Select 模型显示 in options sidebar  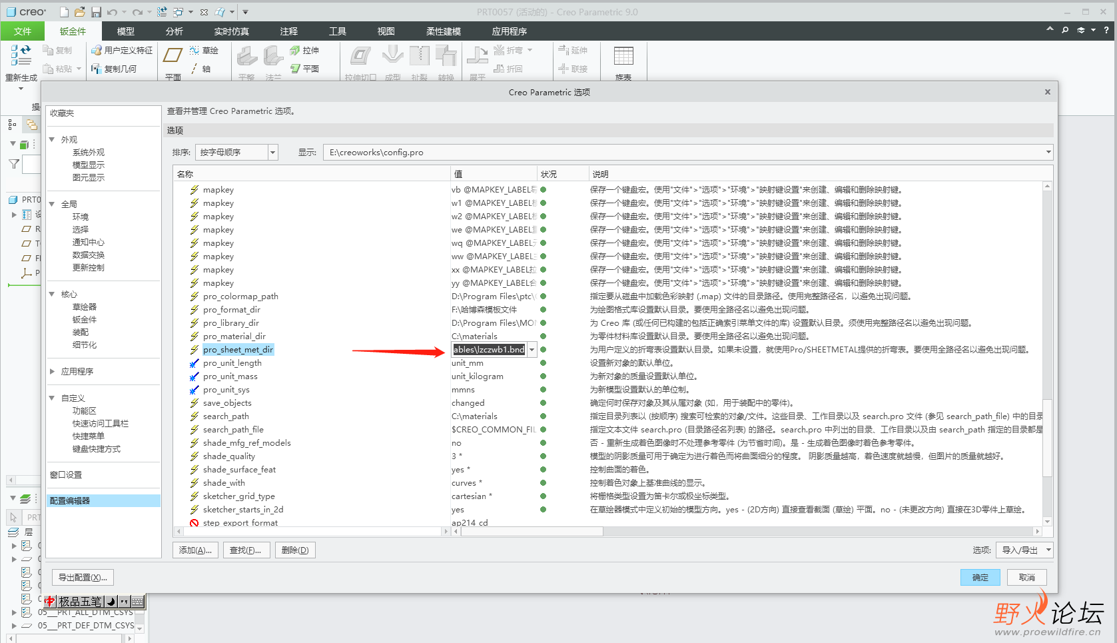[89, 165]
